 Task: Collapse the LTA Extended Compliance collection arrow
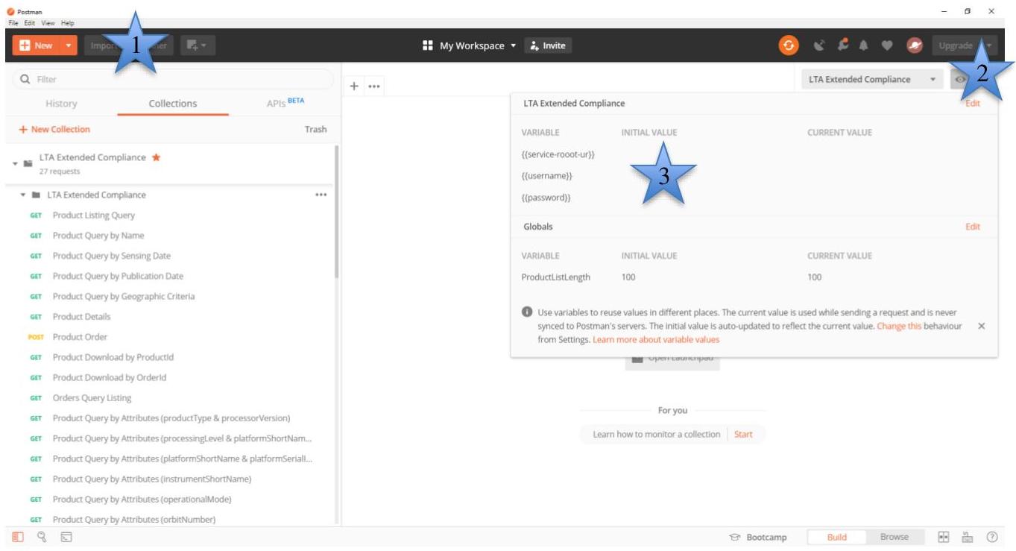click(15, 163)
